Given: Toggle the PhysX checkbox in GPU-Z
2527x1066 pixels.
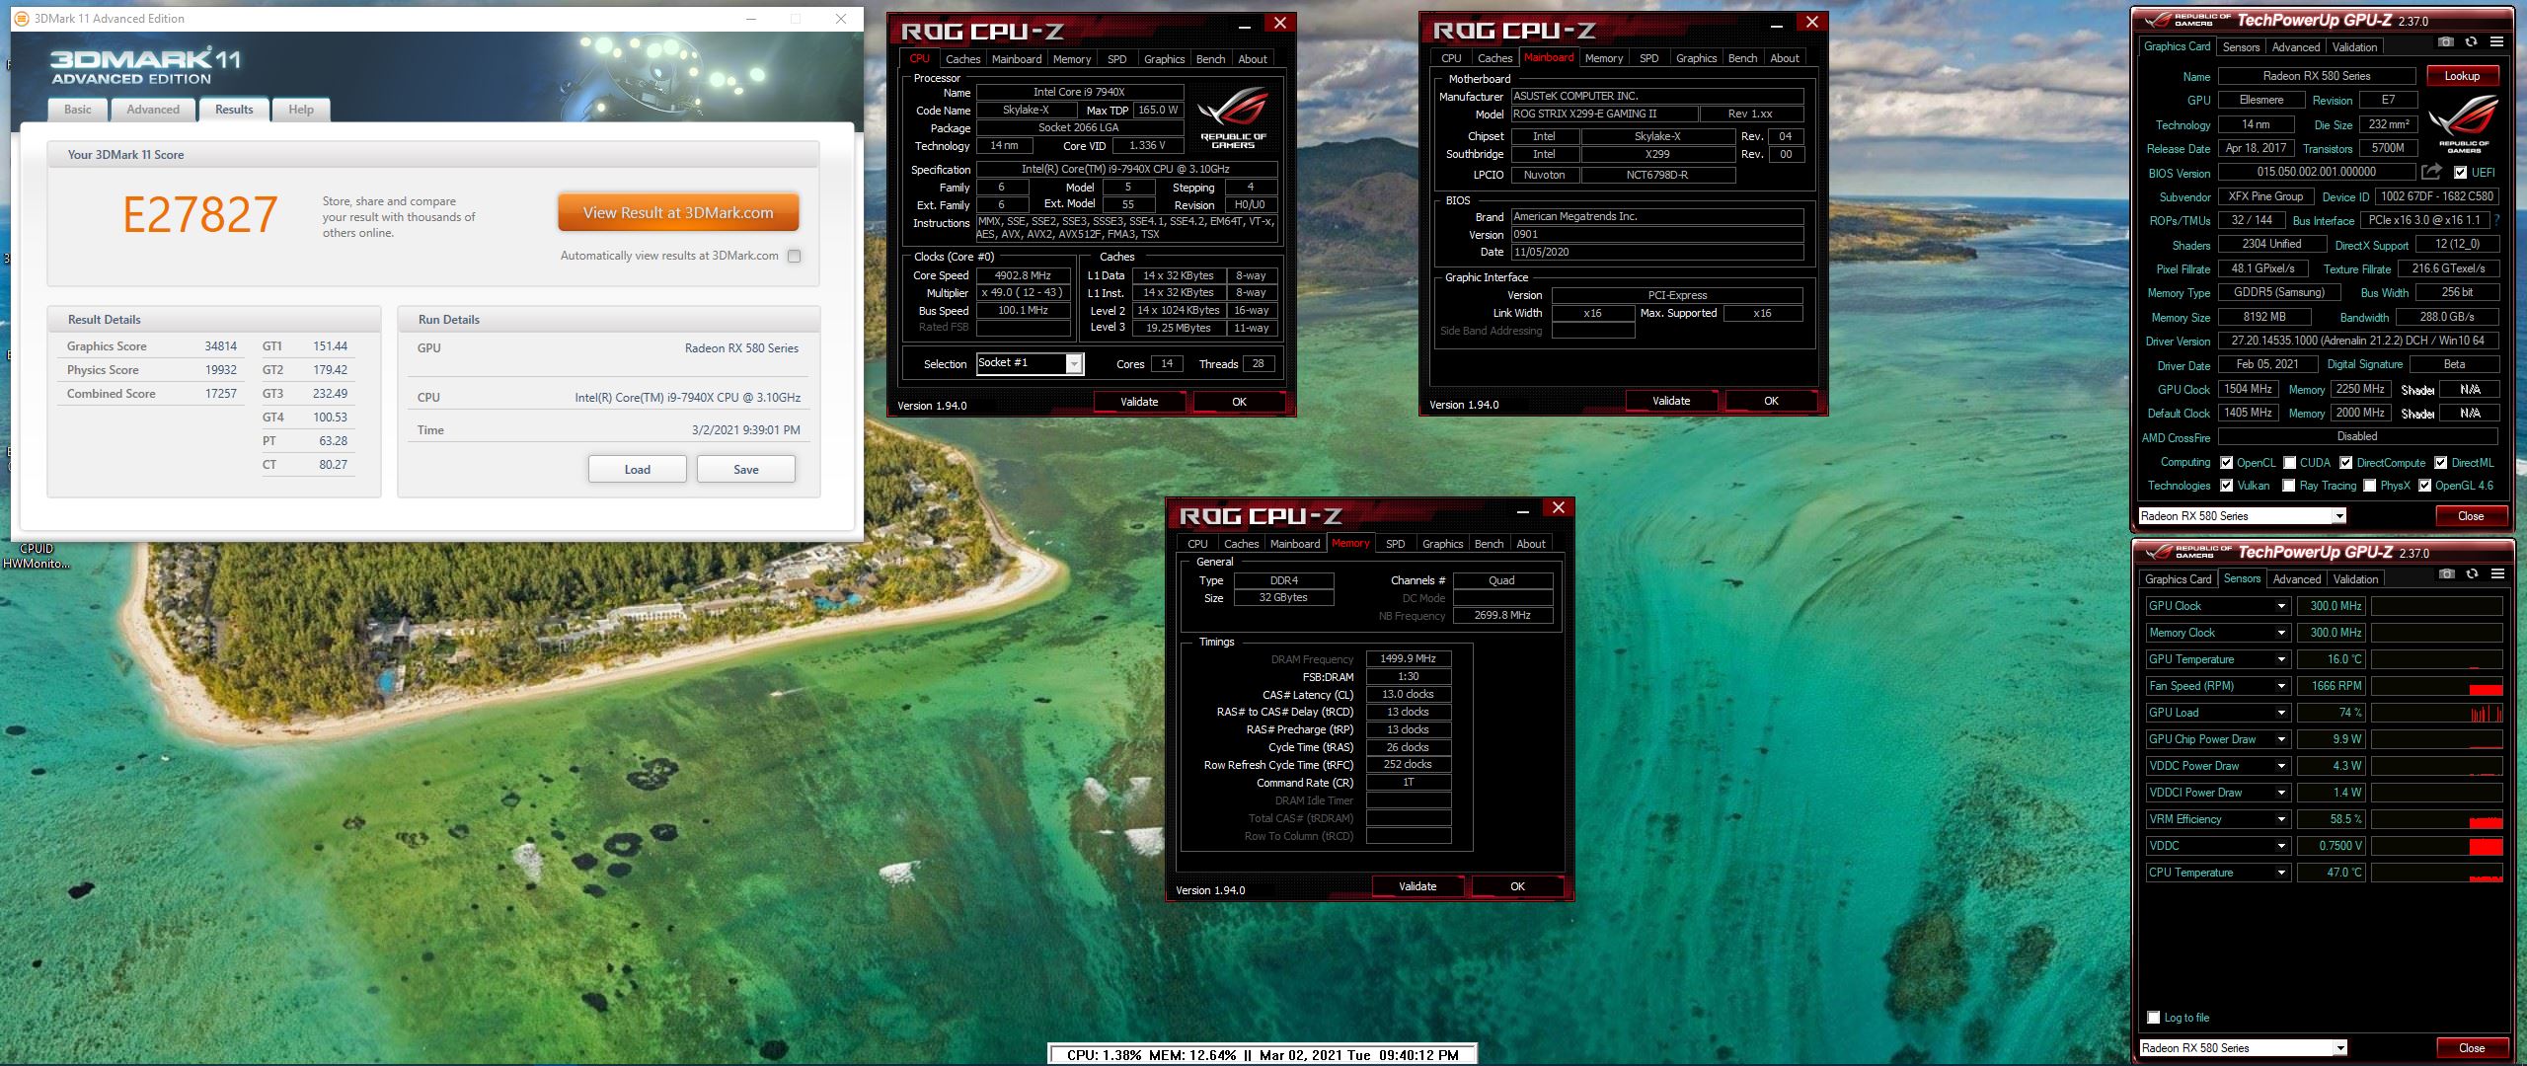Looking at the screenshot, I should 2369,486.
